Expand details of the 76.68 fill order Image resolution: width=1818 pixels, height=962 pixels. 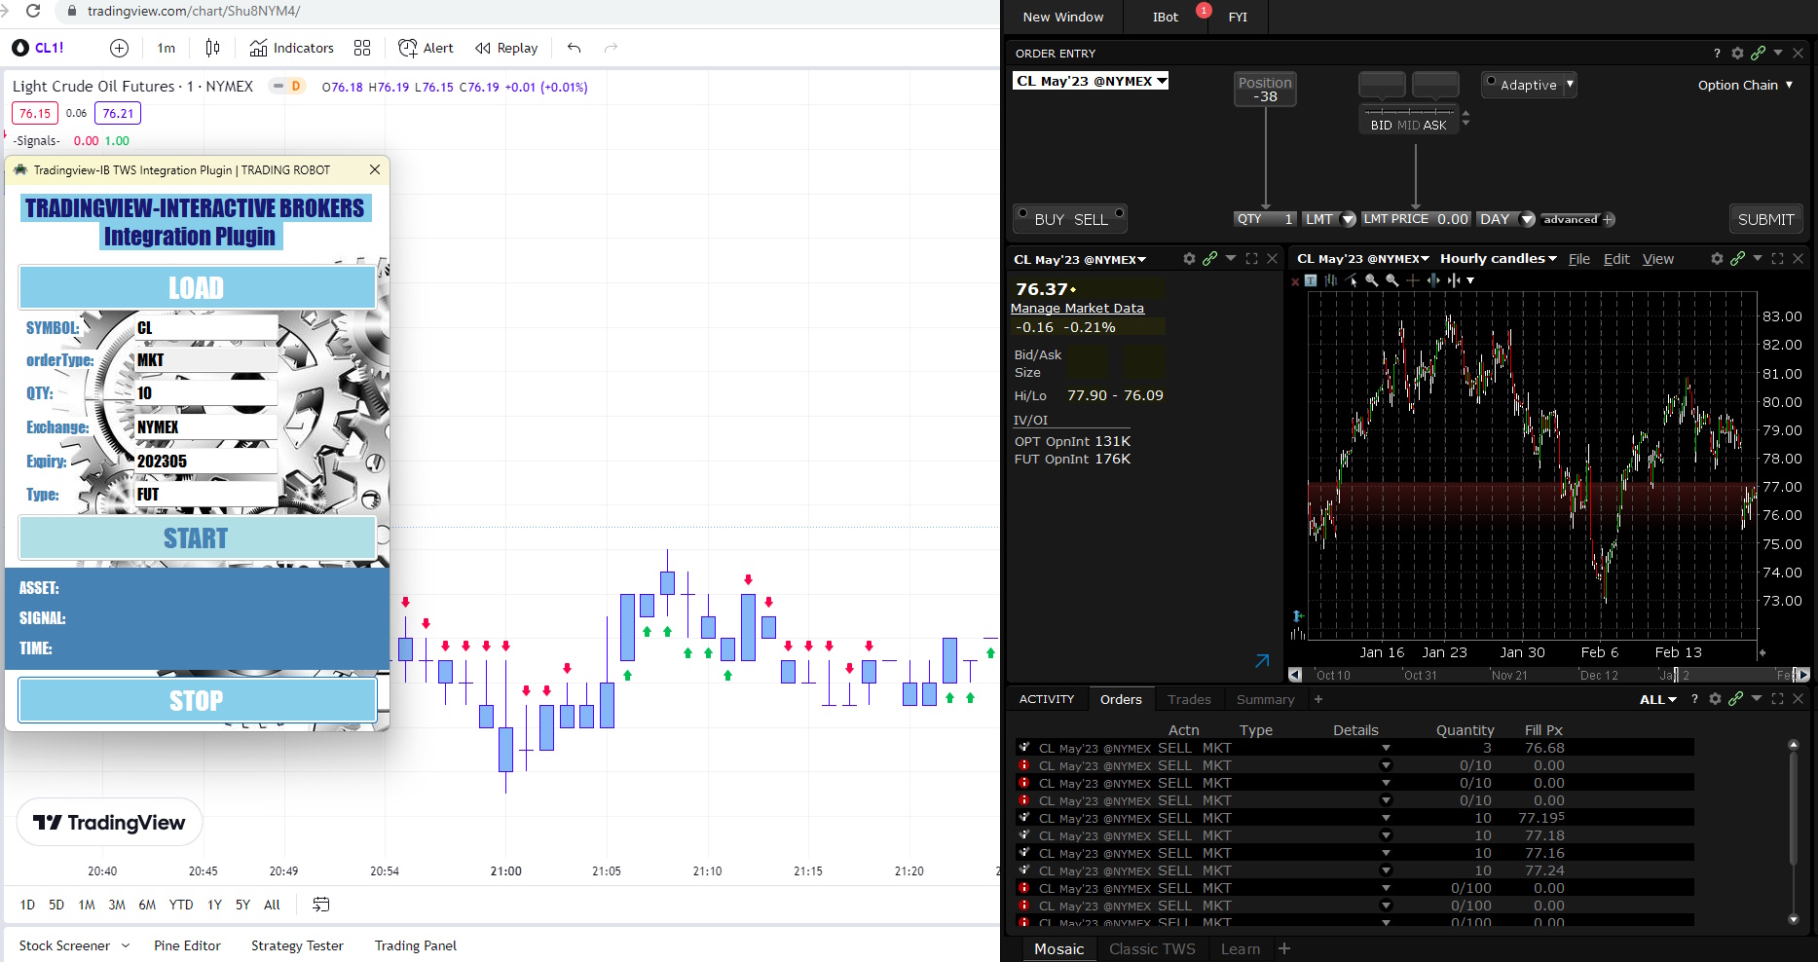click(x=1386, y=748)
